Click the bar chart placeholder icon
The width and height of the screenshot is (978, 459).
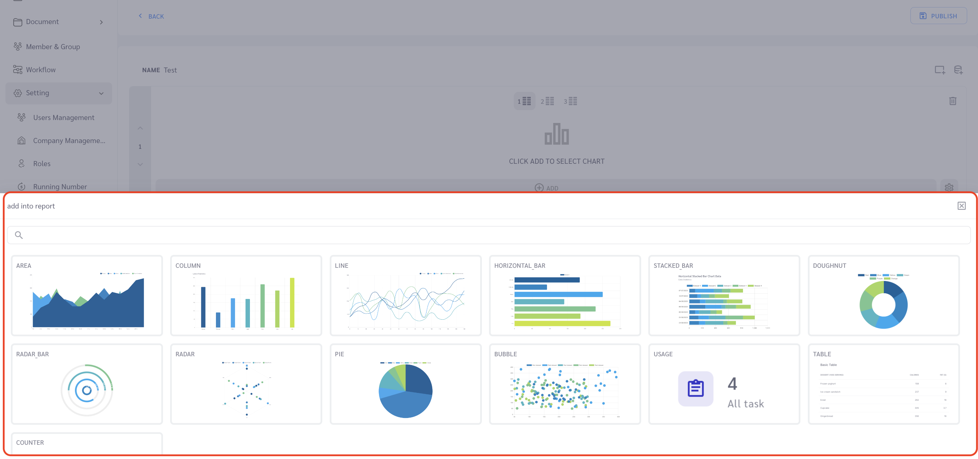tap(557, 134)
